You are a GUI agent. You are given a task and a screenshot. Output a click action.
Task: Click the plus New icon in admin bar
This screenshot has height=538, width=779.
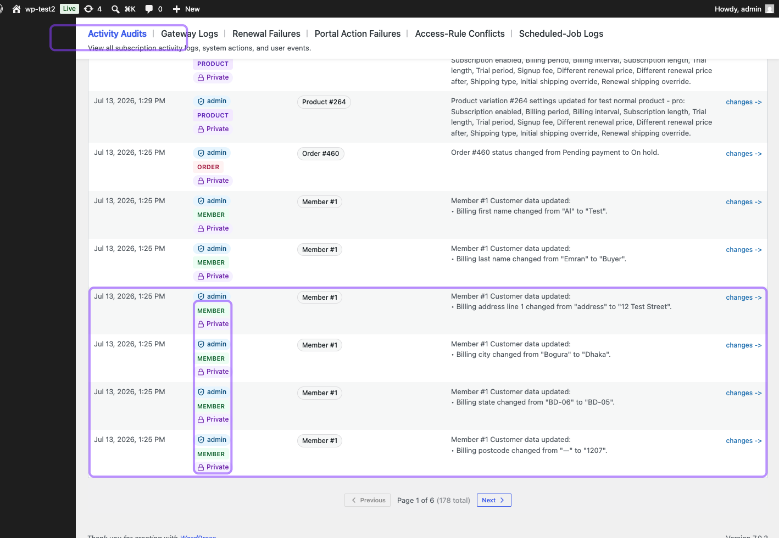point(176,9)
